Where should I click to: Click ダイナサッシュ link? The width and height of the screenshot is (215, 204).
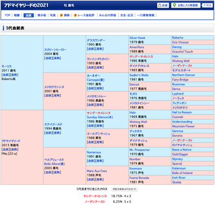(138, 140)
